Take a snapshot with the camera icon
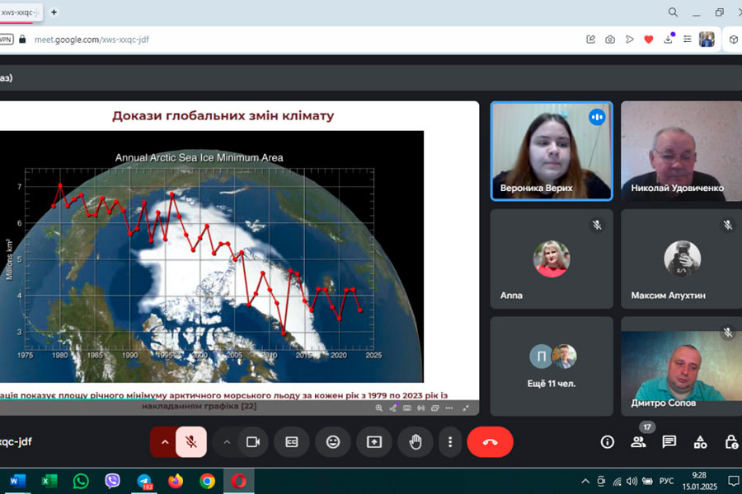 (610, 40)
